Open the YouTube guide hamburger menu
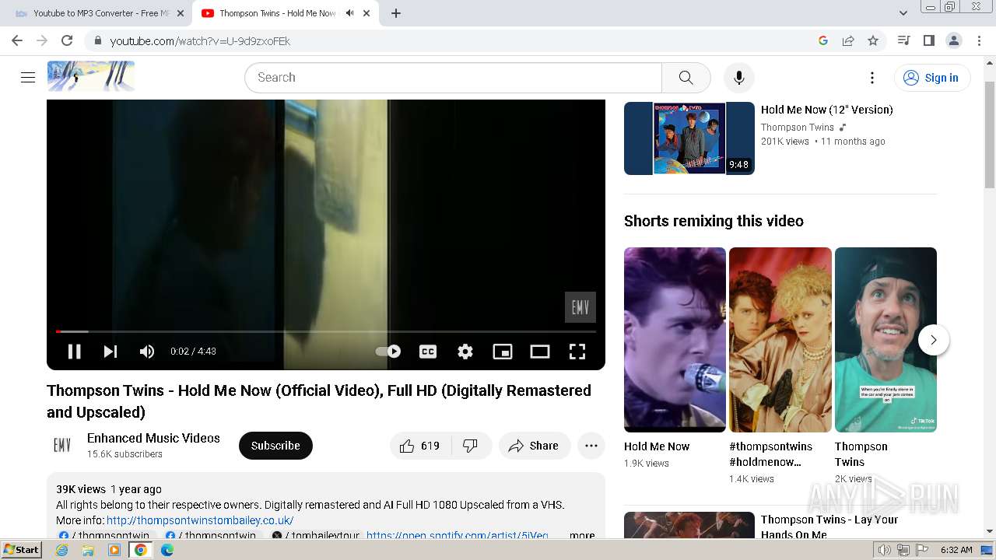The height and width of the screenshot is (560, 996). point(28,77)
